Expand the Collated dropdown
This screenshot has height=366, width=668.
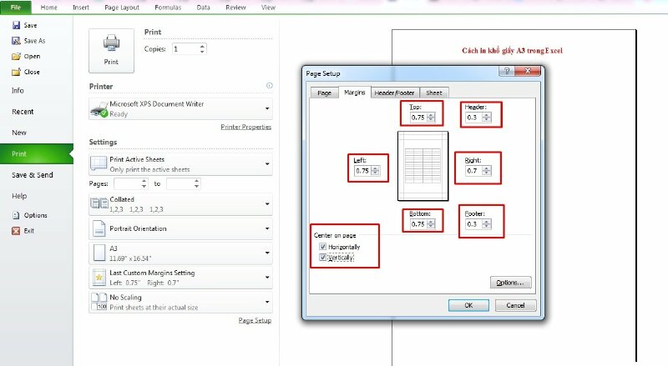coord(267,204)
